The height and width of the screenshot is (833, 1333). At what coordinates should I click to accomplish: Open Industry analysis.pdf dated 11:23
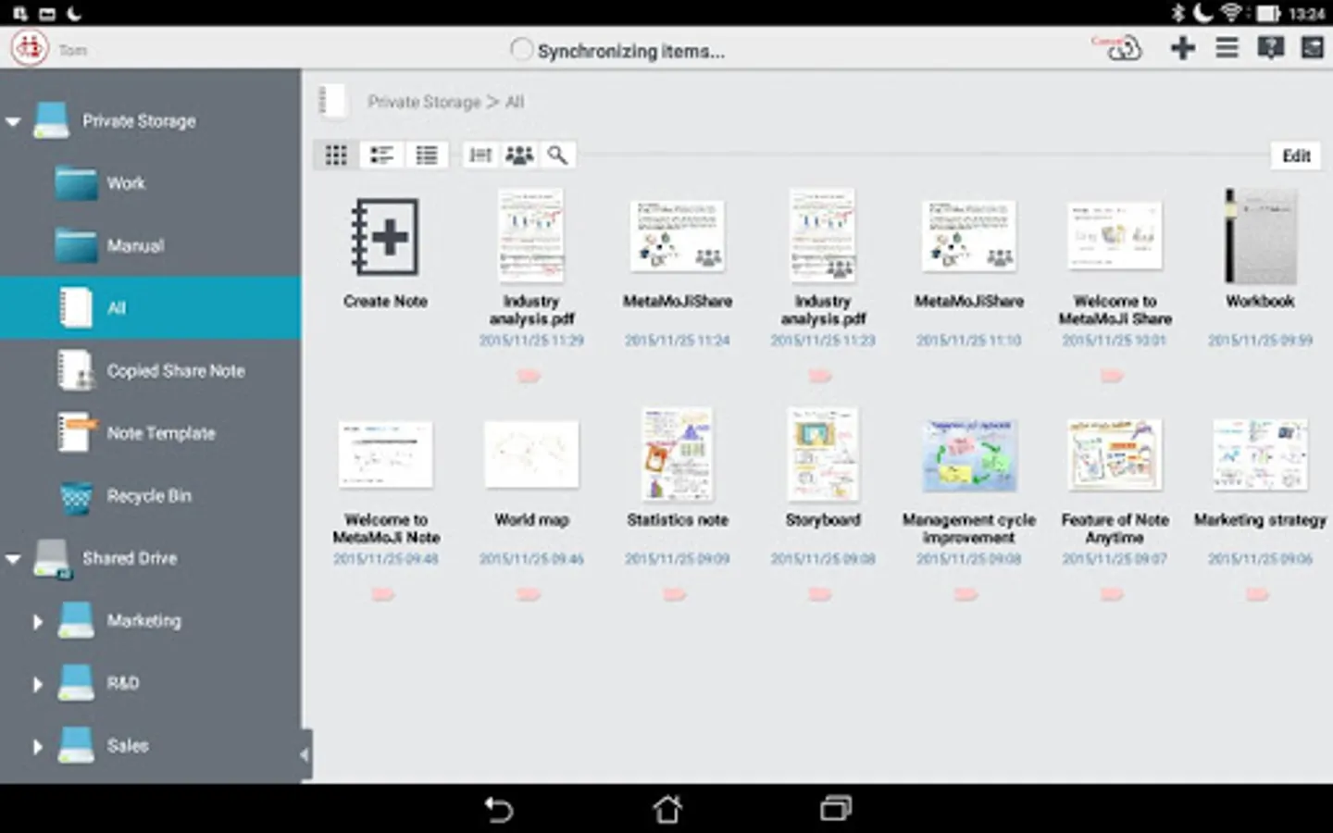pyautogui.click(x=823, y=236)
